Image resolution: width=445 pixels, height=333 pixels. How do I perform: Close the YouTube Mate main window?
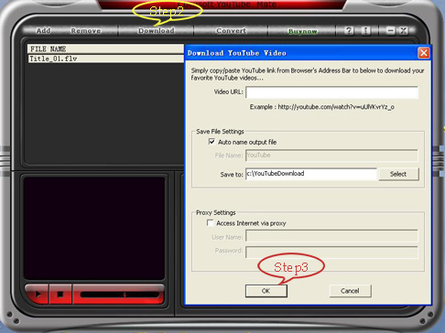point(404,30)
